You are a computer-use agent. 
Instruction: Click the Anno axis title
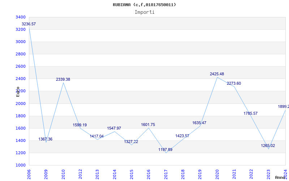click(x=280, y=177)
